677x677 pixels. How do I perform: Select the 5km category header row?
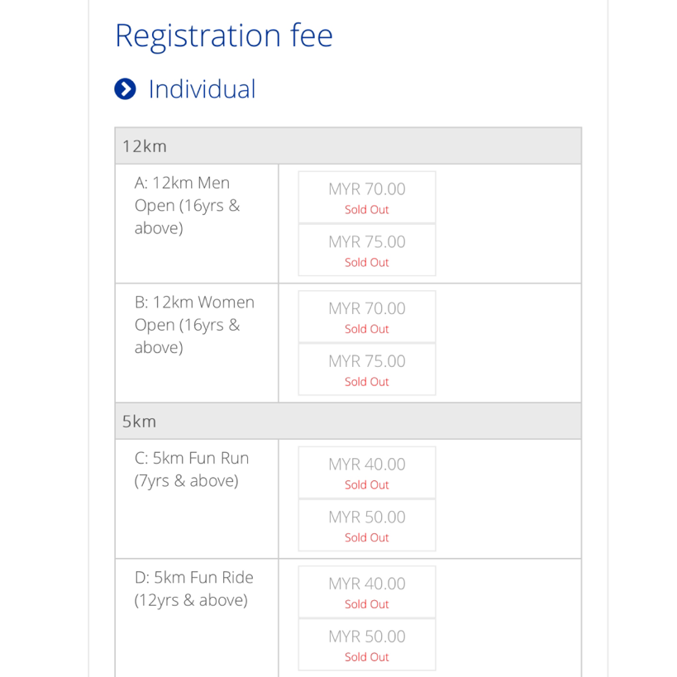point(348,421)
